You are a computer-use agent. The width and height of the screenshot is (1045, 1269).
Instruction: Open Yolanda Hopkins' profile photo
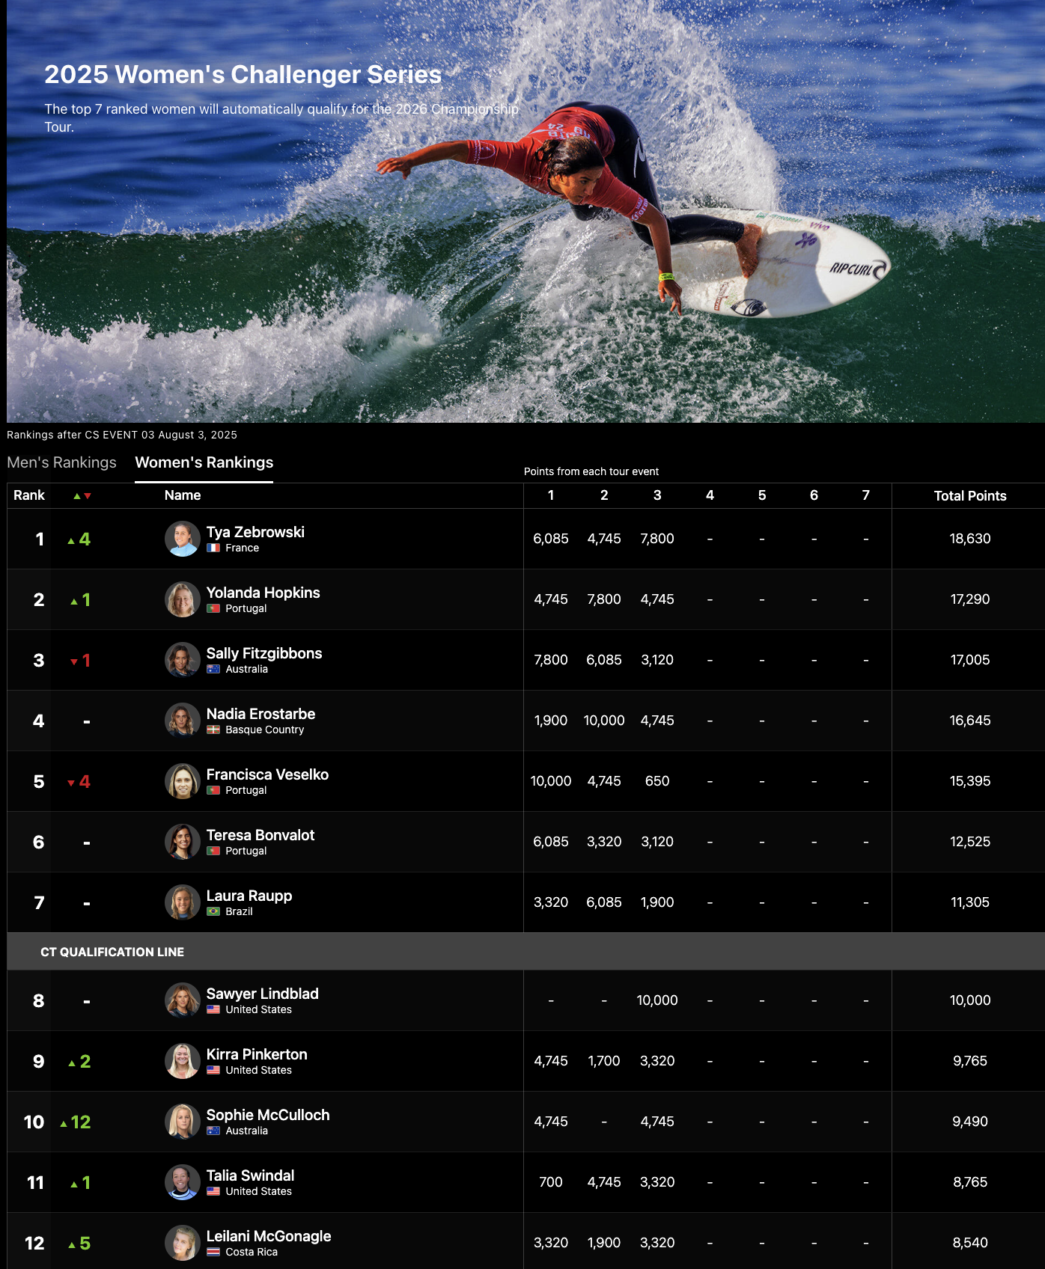183,599
